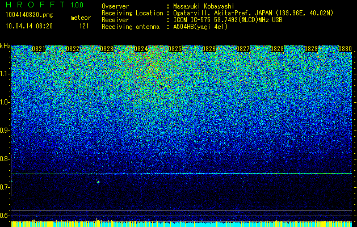Click the filename 1004140820.png
This screenshot has width=357, height=227.
[30, 15]
